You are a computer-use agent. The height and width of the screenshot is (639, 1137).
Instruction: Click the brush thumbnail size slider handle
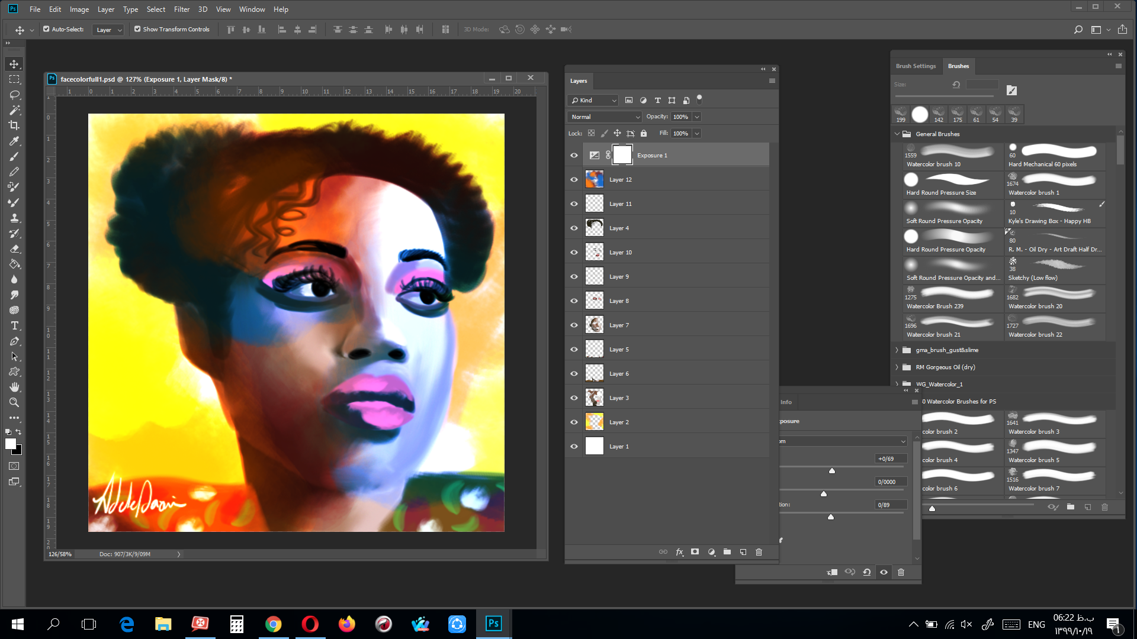[932, 508]
